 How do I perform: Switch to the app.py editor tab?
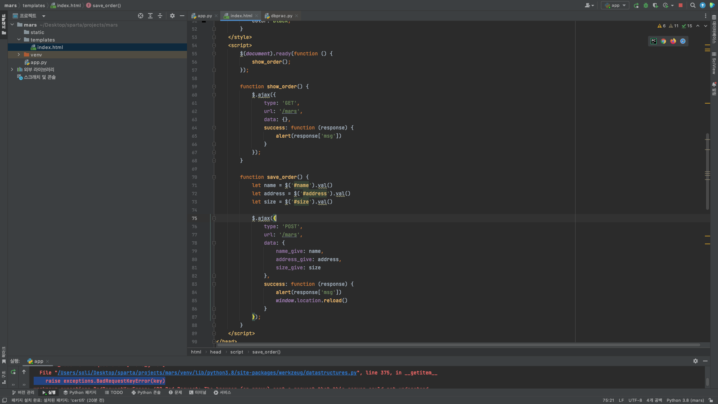pos(204,16)
